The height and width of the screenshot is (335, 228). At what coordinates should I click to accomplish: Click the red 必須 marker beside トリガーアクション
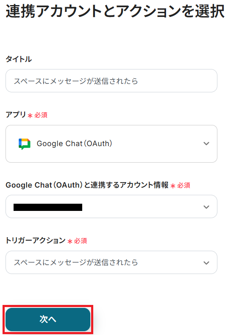click(x=77, y=241)
